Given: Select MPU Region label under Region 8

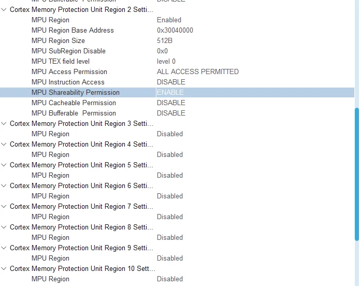Looking at the screenshot, I should 50,237.
